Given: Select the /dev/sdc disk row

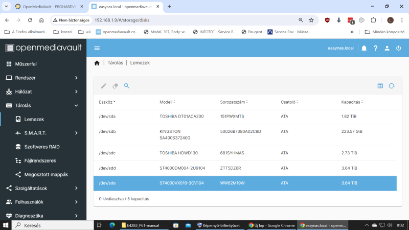Looking at the screenshot, I should (245, 153).
